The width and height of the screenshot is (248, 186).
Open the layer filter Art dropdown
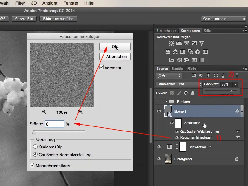[x=169, y=76]
